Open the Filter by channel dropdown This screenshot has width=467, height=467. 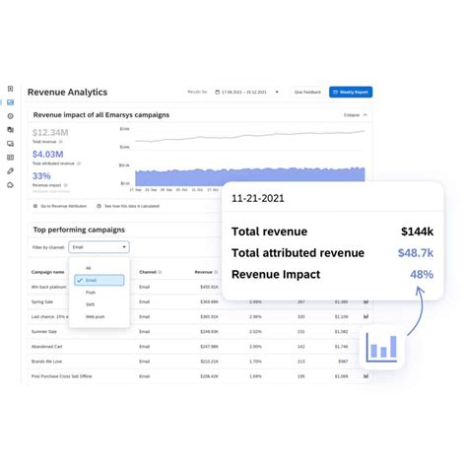[99, 247]
